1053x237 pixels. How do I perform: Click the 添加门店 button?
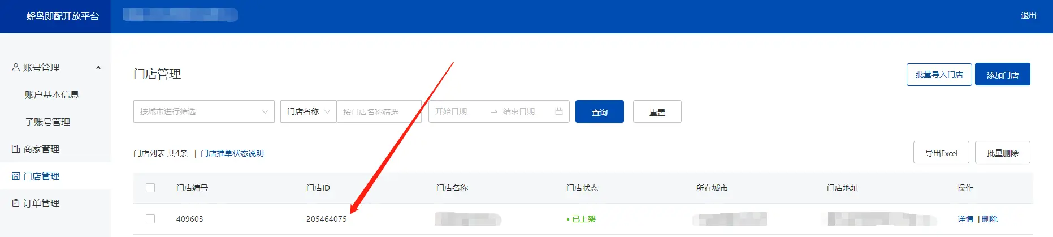(1003, 75)
